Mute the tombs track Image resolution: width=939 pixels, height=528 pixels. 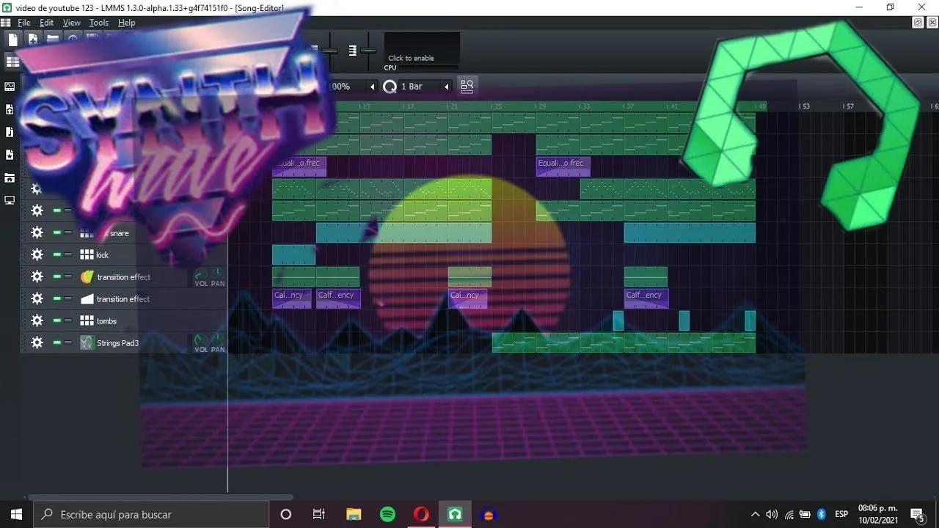pos(57,320)
